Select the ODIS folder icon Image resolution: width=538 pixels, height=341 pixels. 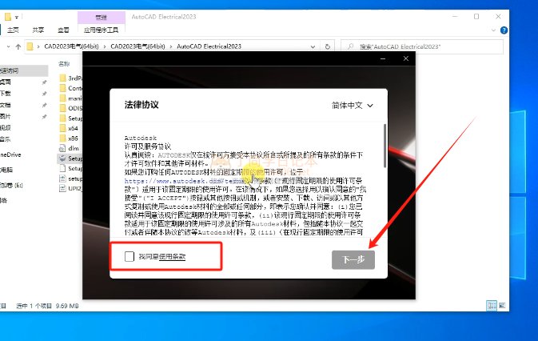62,108
